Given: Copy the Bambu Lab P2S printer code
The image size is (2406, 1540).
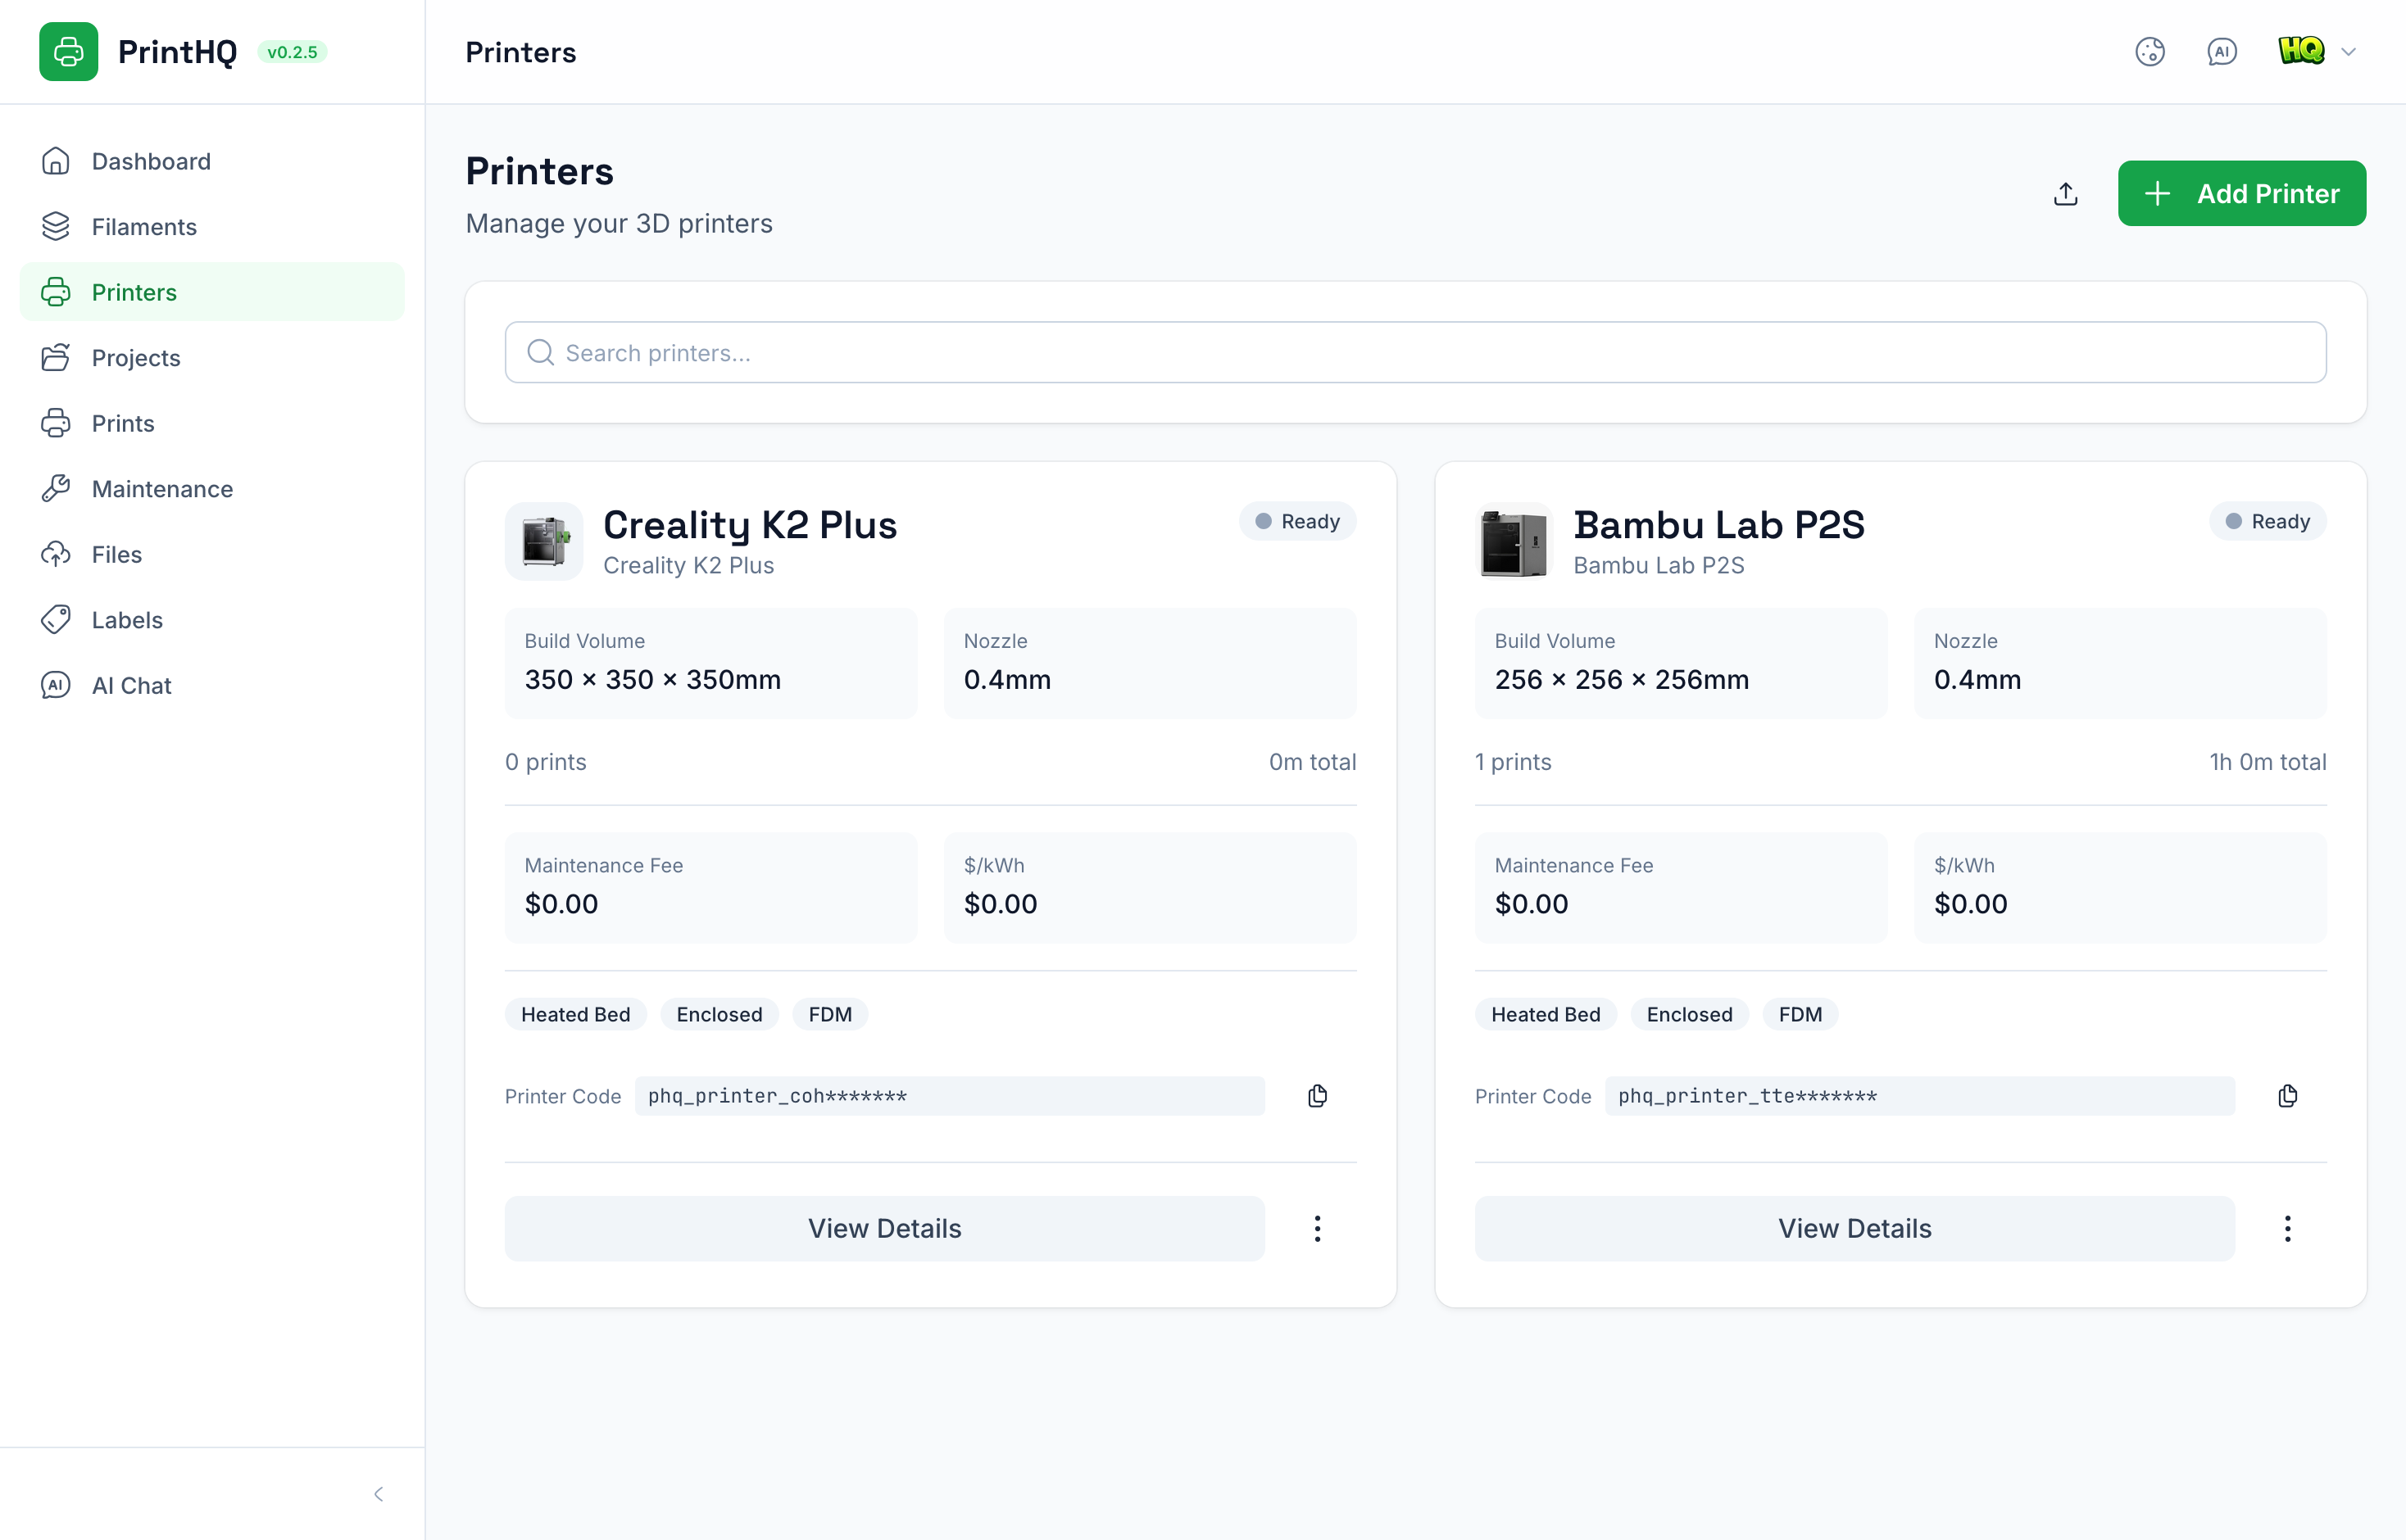Looking at the screenshot, I should (x=2287, y=1096).
